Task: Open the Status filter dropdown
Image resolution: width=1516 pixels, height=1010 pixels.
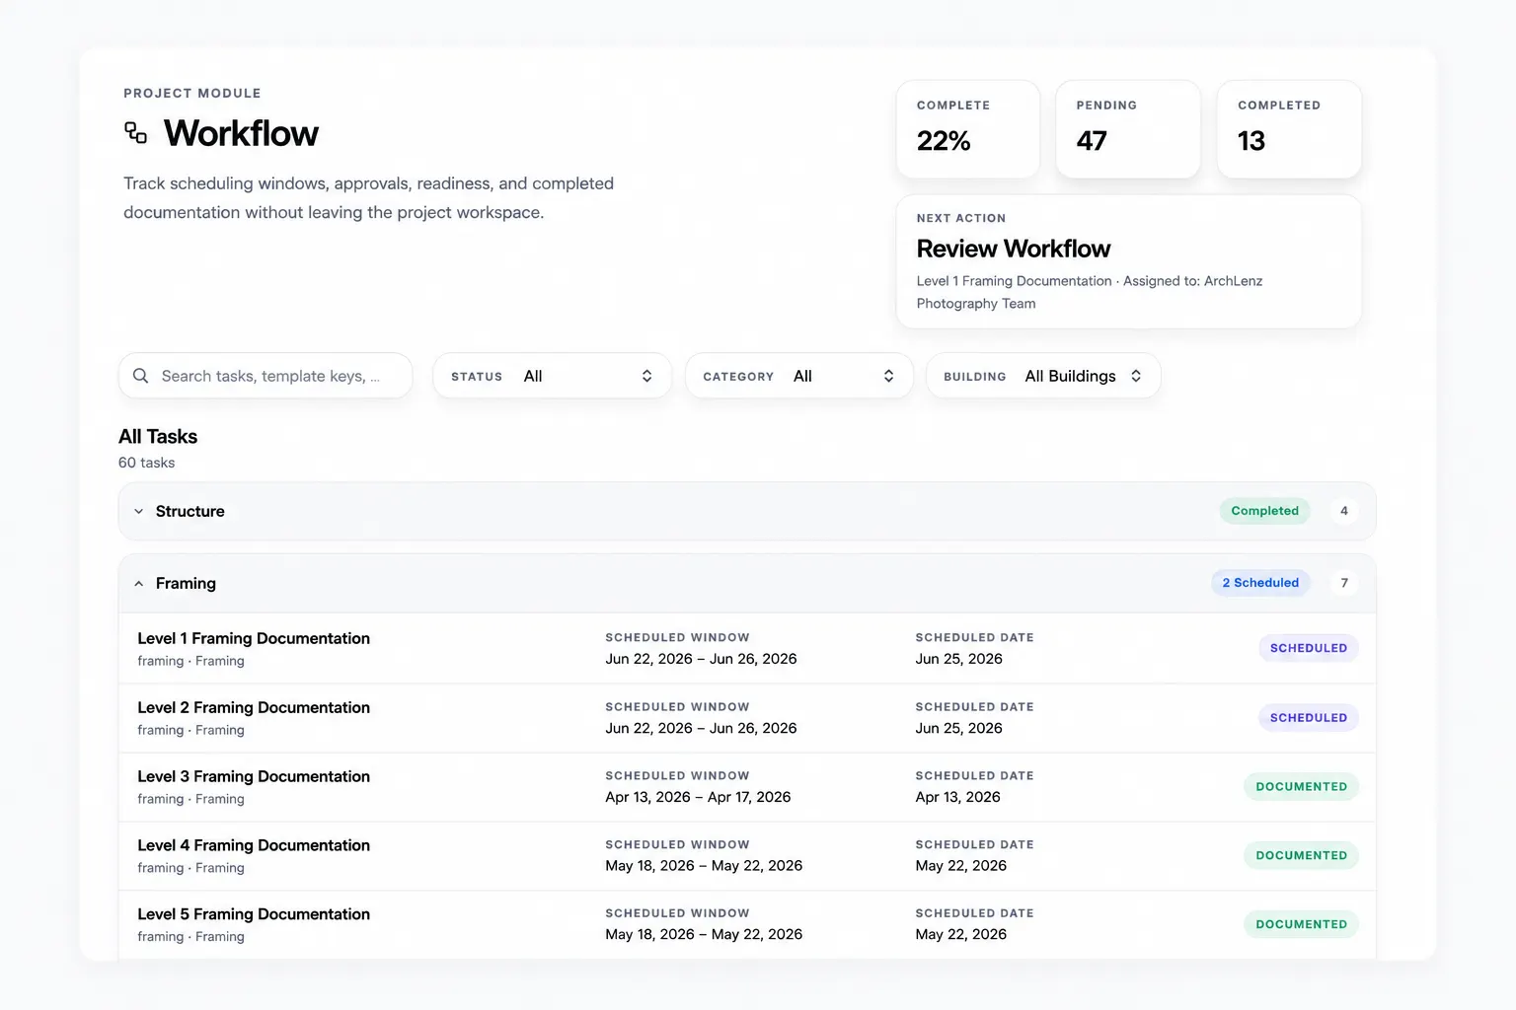Action: 552,376
